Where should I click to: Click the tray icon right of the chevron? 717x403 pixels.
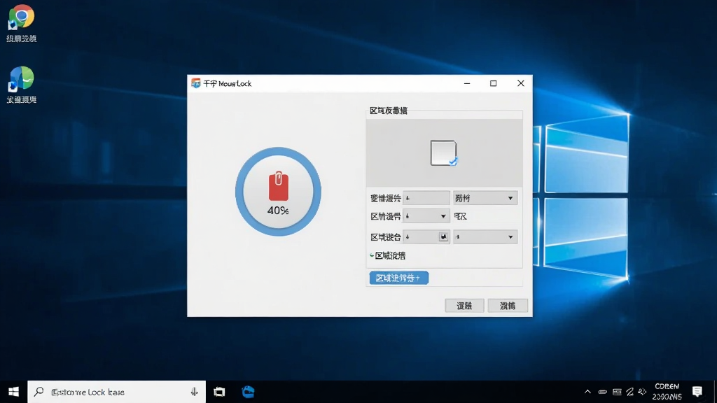603,392
